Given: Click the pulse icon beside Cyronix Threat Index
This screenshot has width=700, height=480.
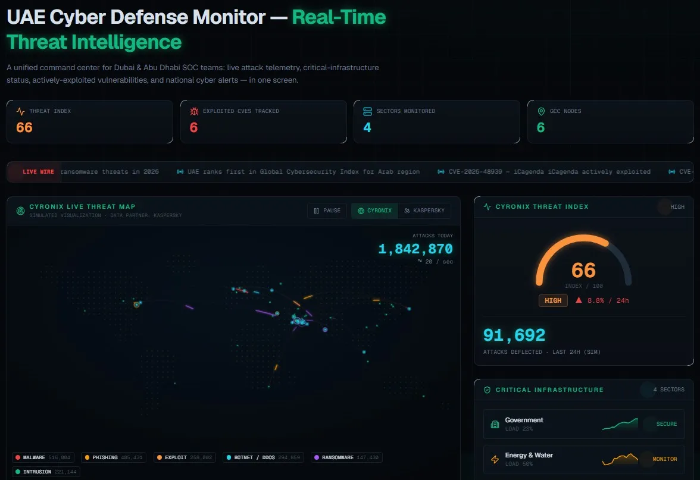Looking at the screenshot, I should pyautogui.click(x=487, y=206).
